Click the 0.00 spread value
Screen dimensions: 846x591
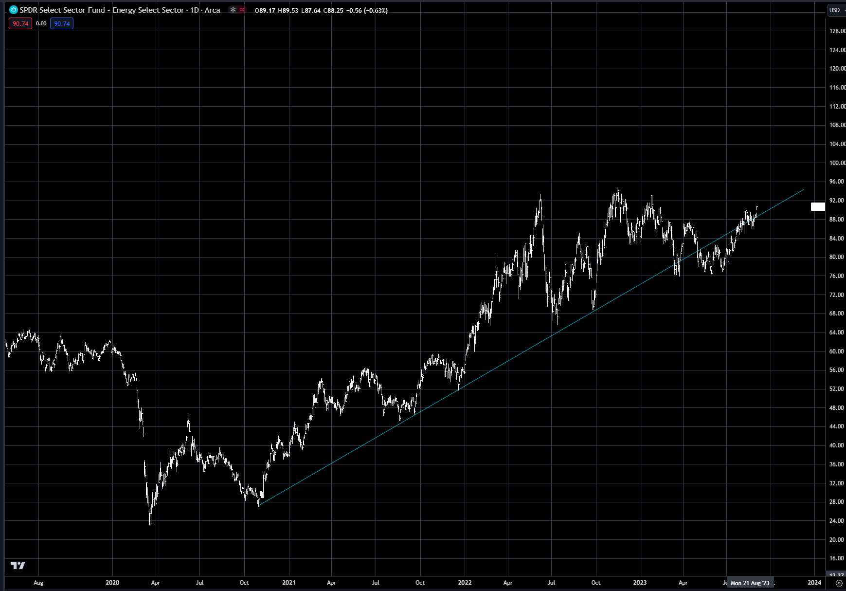[x=41, y=23]
